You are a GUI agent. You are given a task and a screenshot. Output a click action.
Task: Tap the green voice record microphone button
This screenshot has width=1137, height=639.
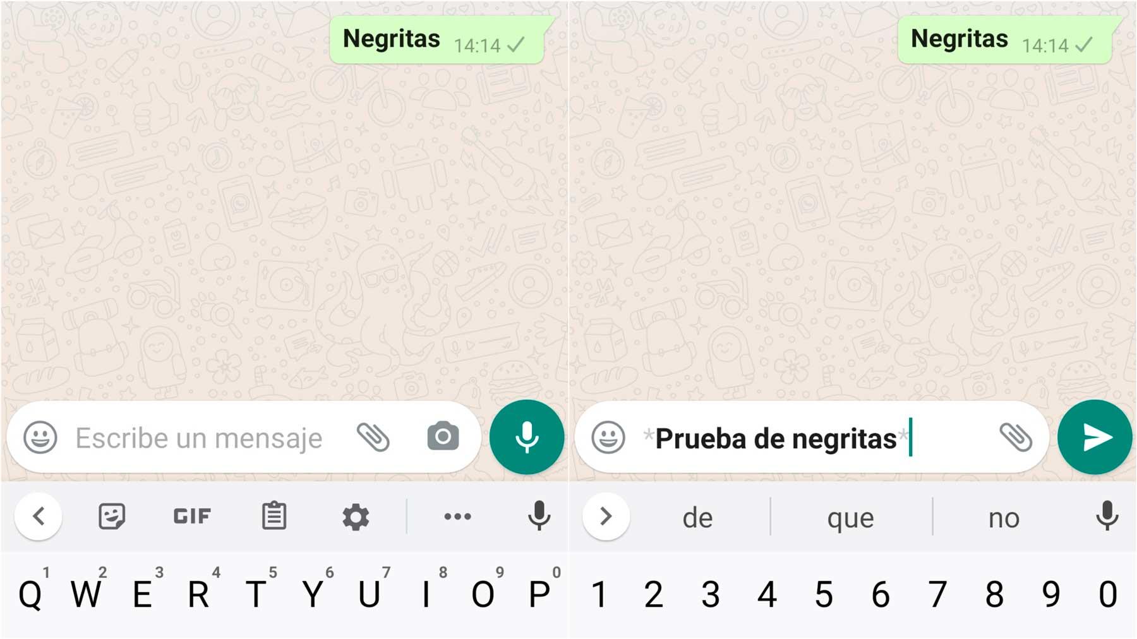point(526,437)
